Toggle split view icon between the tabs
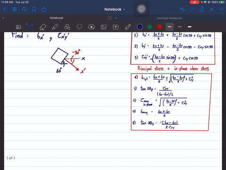The height and width of the screenshot is (170, 226). 110,18
